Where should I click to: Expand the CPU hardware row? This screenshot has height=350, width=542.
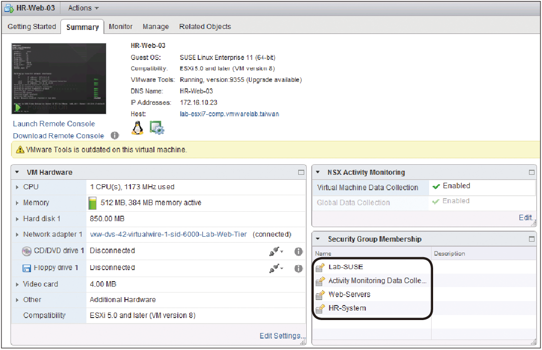[x=17, y=187]
